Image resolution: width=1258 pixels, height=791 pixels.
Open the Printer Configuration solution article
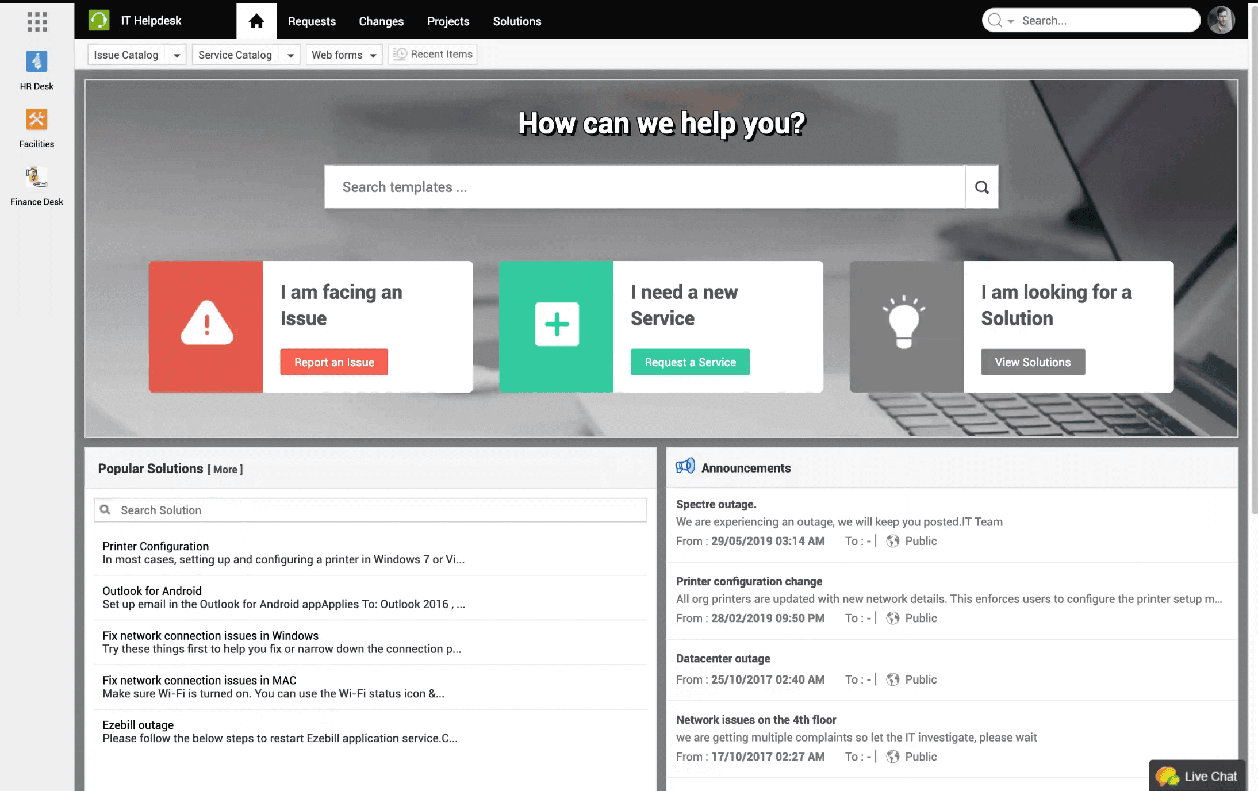tap(155, 546)
